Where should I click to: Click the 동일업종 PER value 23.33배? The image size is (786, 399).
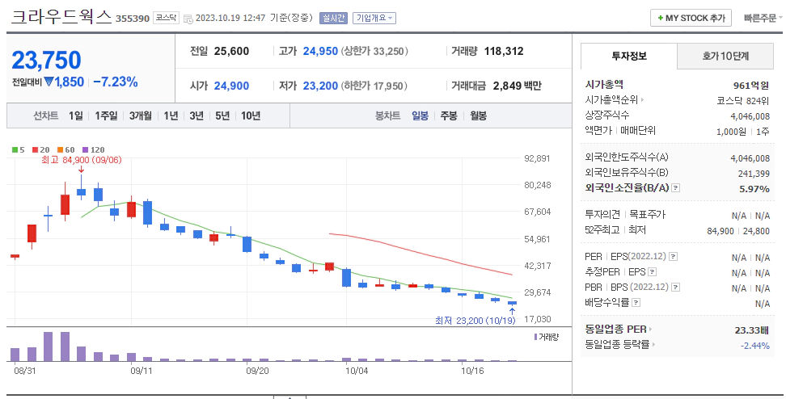tap(752, 330)
